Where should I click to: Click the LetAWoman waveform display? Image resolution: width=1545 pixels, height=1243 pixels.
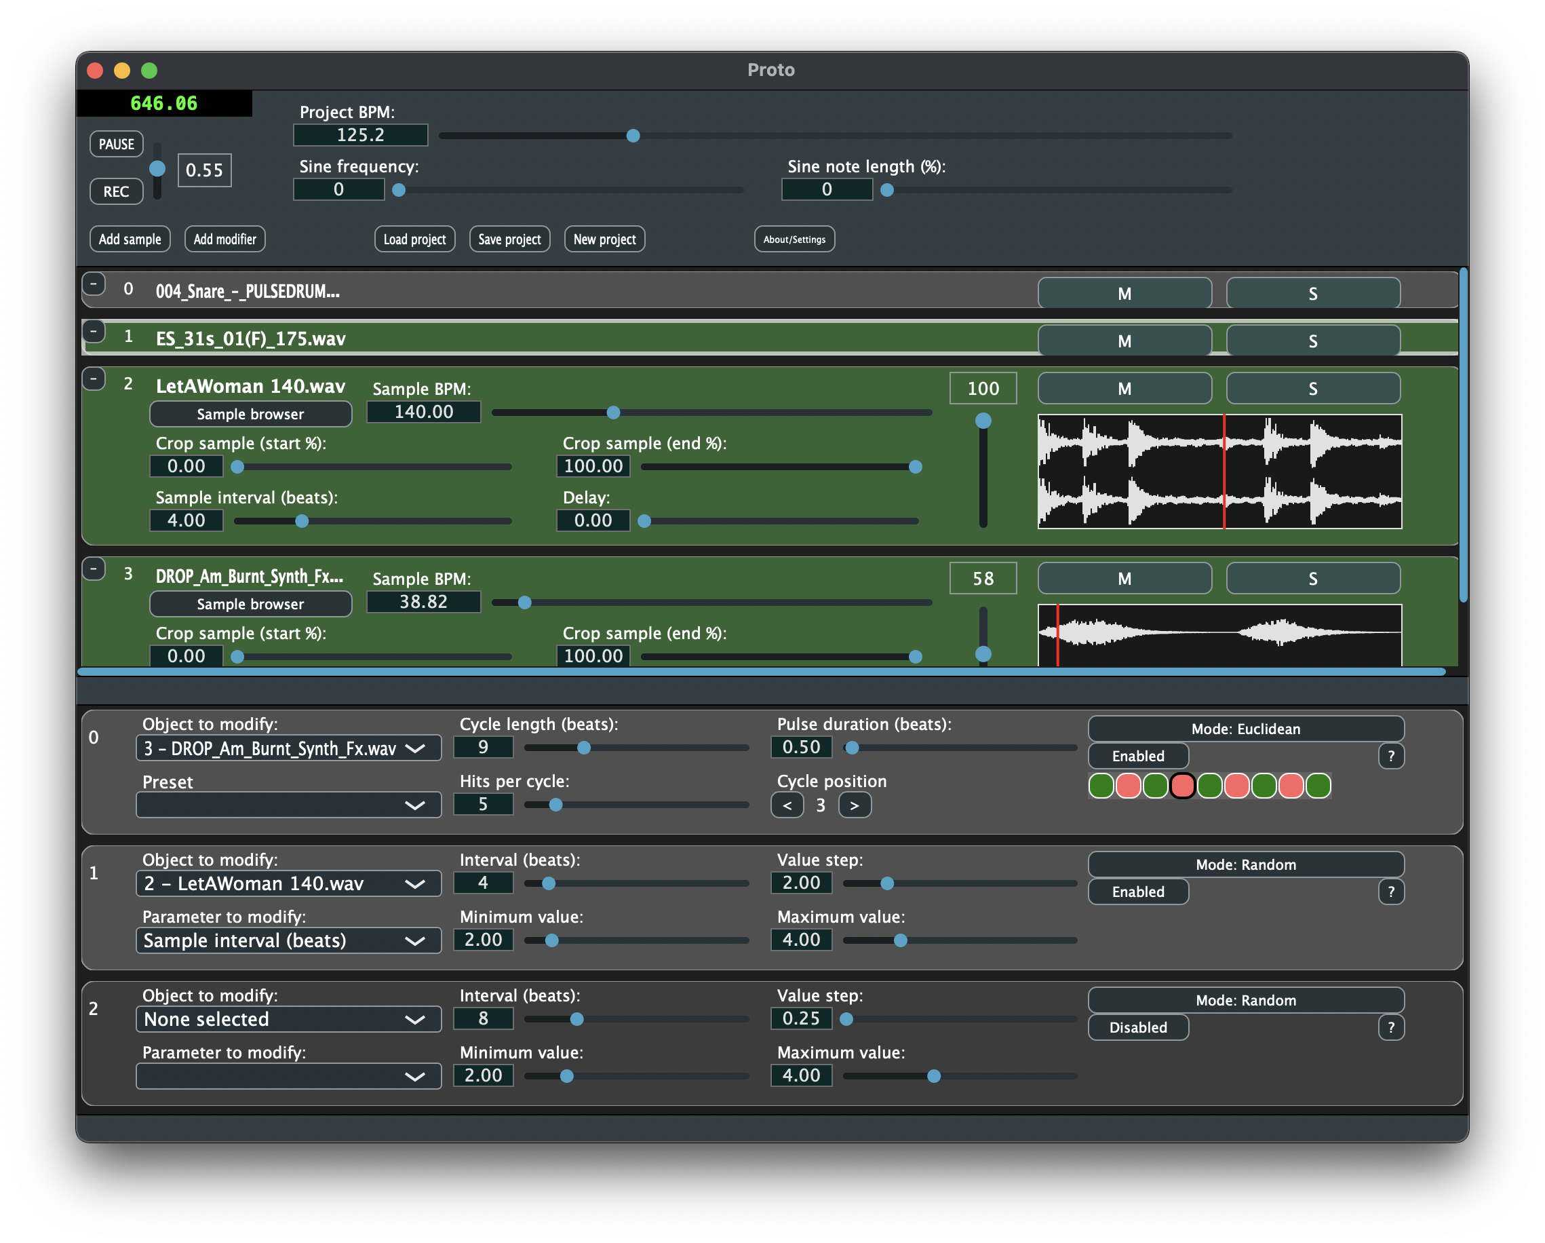coord(1219,472)
